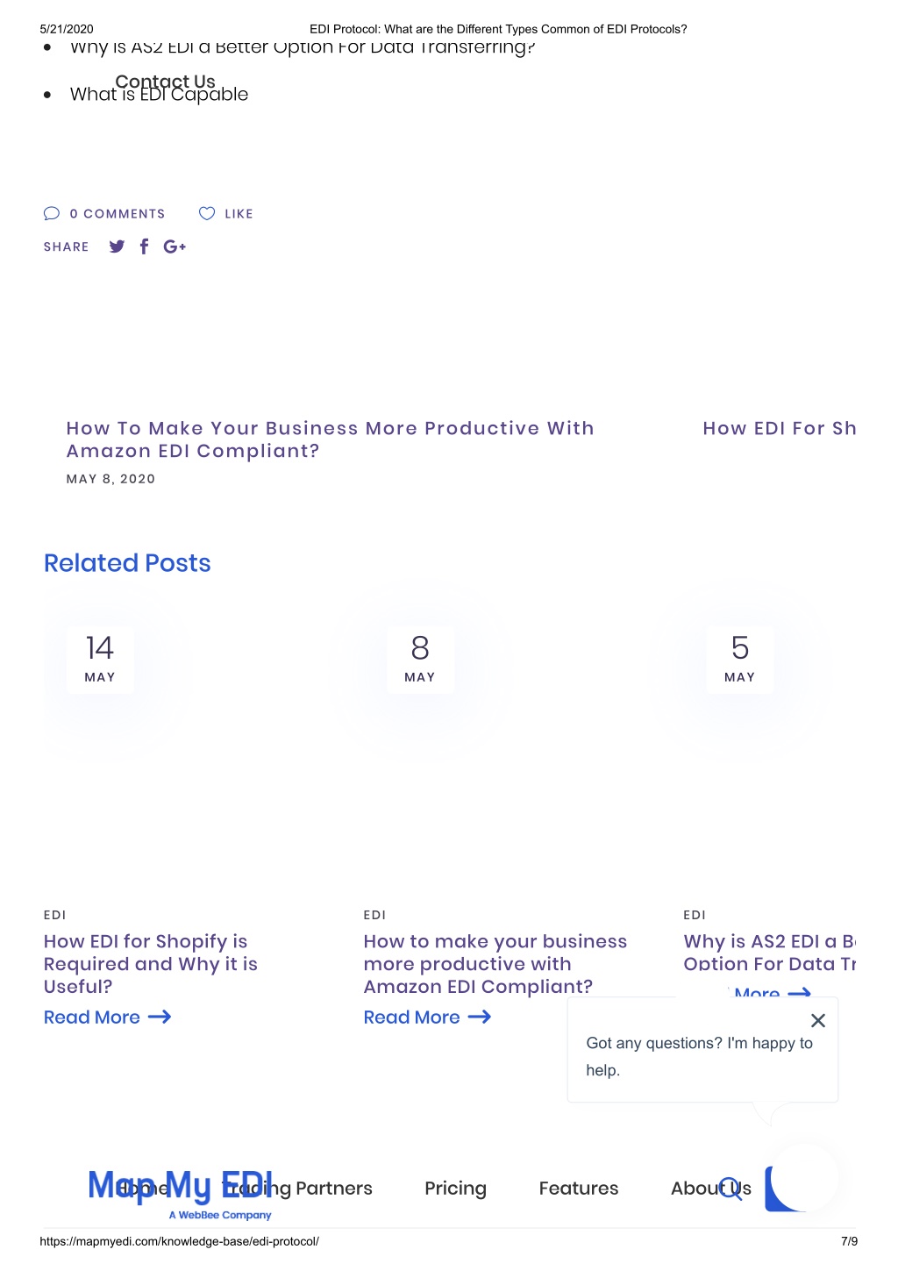Open the May 5 post date thumbnail
Screen dimensions: 898x1271
pos(740,660)
